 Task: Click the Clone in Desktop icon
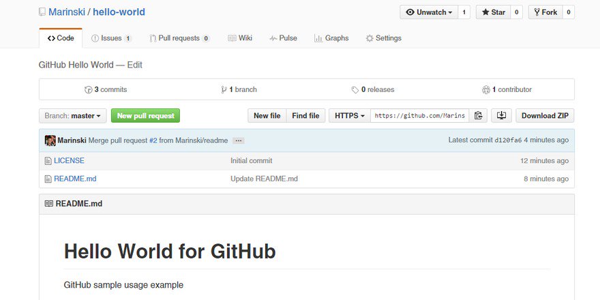[x=501, y=115]
